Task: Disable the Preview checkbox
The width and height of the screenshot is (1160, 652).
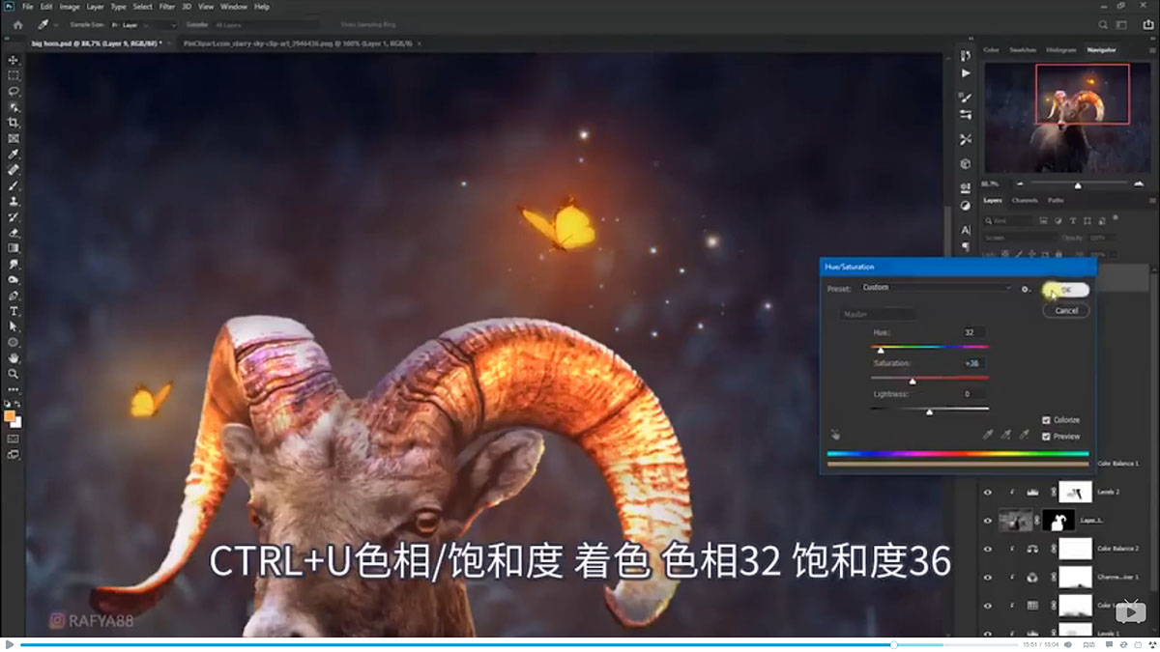Action: [1046, 437]
